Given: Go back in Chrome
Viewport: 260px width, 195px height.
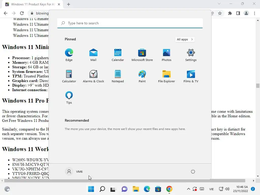Looking at the screenshot, I should pos(6,13).
